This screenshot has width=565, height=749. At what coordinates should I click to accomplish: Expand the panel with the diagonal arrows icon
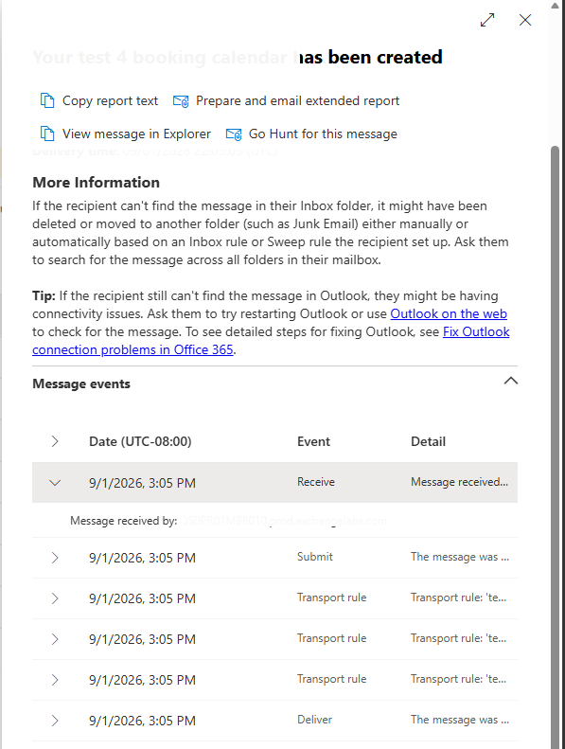[x=487, y=20]
